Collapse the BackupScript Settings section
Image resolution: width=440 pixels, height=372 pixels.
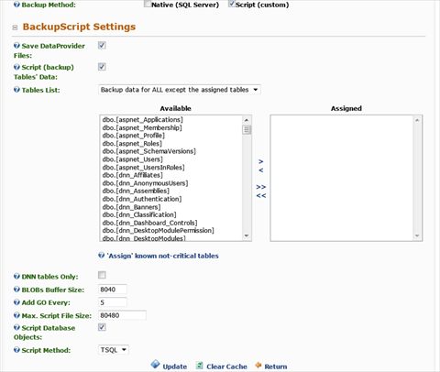coord(15,27)
